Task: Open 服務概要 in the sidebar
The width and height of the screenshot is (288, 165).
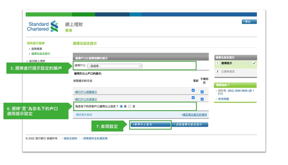Action: tap(37, 49)
